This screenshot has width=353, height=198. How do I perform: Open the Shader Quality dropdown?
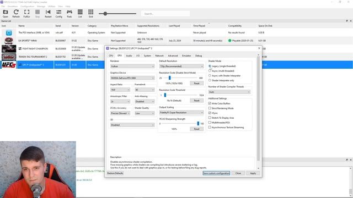click(145, 113)
